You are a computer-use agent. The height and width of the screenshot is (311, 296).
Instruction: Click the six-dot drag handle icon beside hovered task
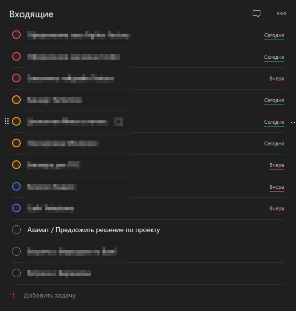pos(7,121)
